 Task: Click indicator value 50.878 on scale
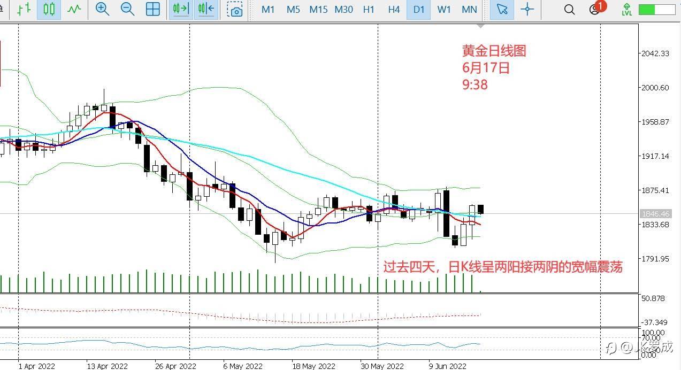[x=653, y=298]
